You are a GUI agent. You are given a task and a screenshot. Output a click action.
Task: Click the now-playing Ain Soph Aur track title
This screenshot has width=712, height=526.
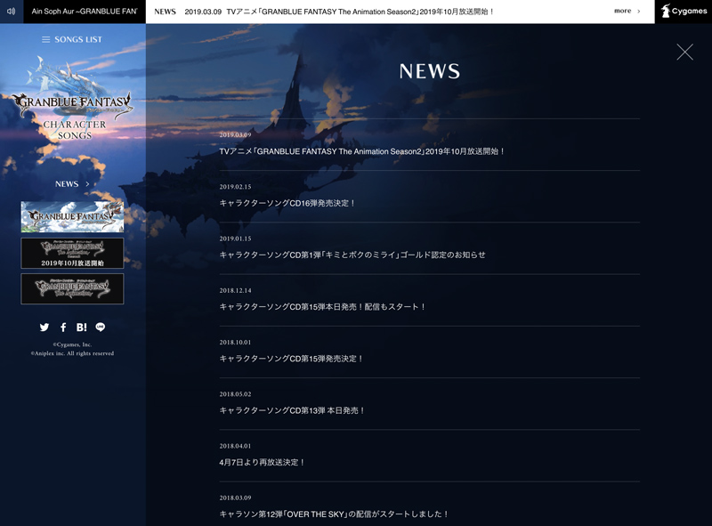pos(85,12)
